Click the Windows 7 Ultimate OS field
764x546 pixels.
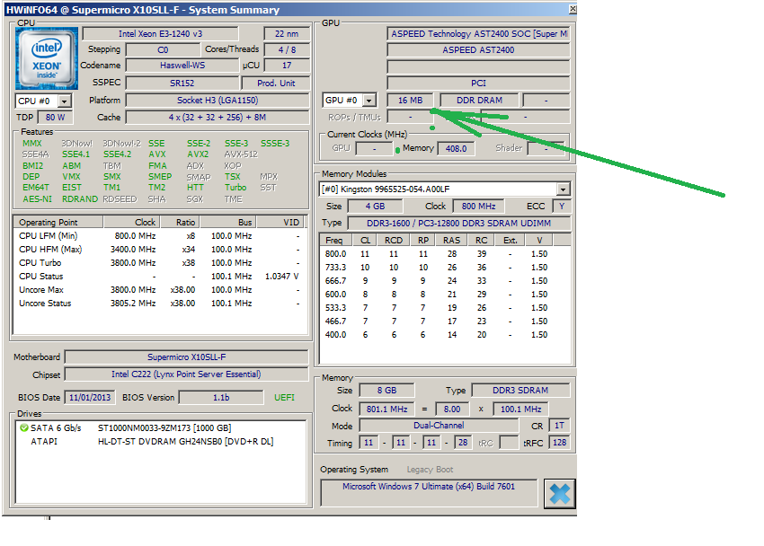coord(429,492)
